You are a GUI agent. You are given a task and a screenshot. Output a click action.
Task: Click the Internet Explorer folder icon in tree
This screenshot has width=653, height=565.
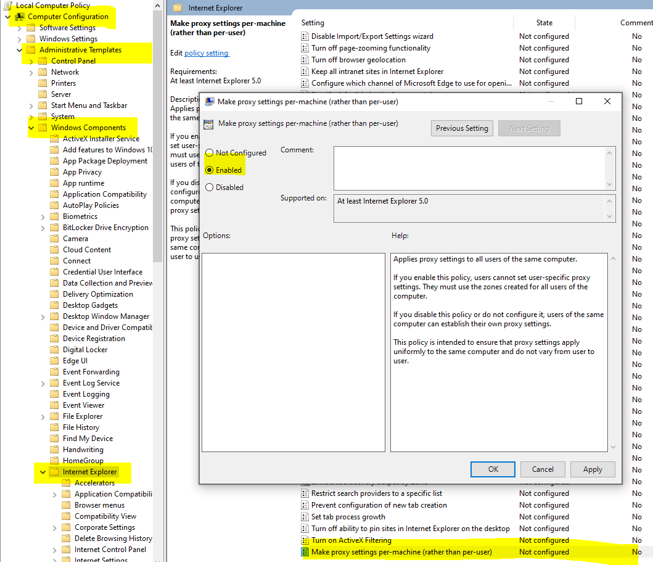[54, 472]
